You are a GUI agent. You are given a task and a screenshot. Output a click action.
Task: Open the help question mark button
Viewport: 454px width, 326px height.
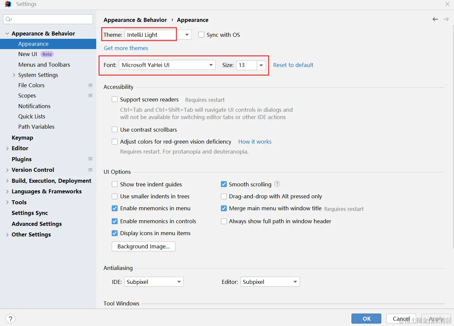tap(10, 319)
